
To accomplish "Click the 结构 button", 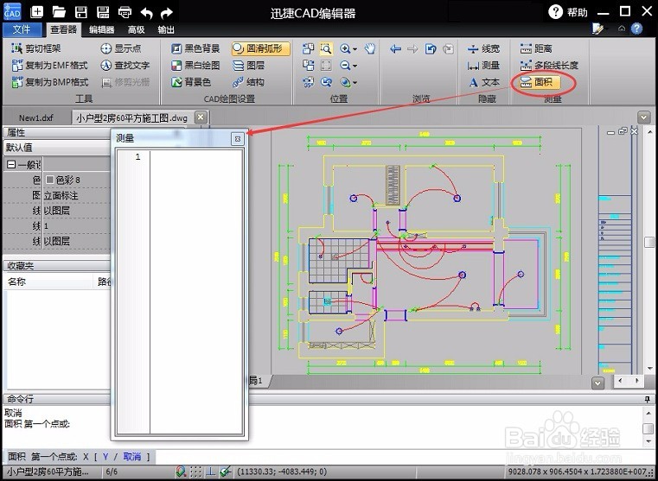I will pyautogui.click(x=249, y=82).
